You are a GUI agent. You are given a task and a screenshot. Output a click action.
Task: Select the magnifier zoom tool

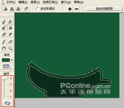tap(10, 48)
